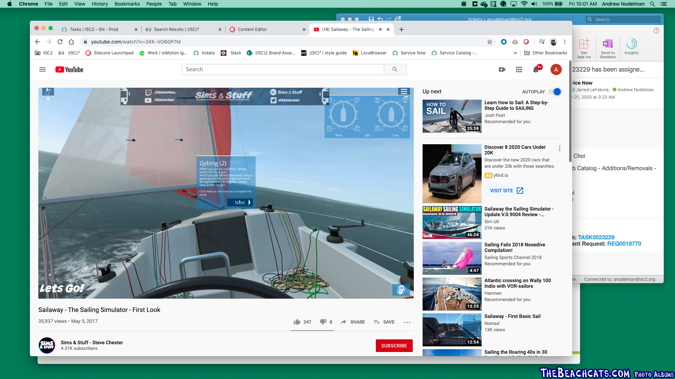The width and height of the screenshot is (675, 379).
Task: Click the YouTube search icon
Action: click(x=395, y=69)
